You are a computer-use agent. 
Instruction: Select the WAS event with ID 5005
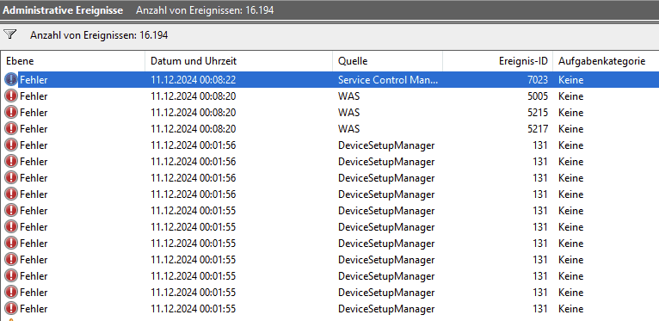[x=330, y=96]
